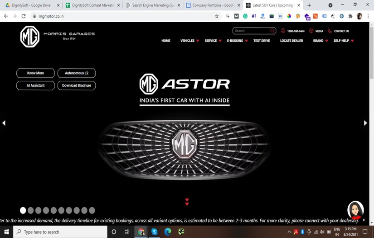Click the Bluetooth tray icon
This screenshot has height=238, width=374.
pos(302,232)
